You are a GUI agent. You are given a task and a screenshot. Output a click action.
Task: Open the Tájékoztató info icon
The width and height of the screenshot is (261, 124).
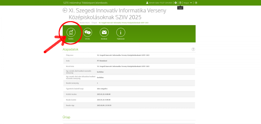click(121, 32)
